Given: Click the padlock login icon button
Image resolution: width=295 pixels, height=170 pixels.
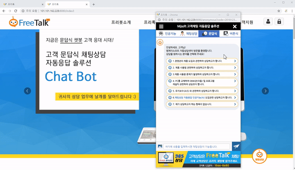Looking at the screenshot, I should click(x=279, y=21).
